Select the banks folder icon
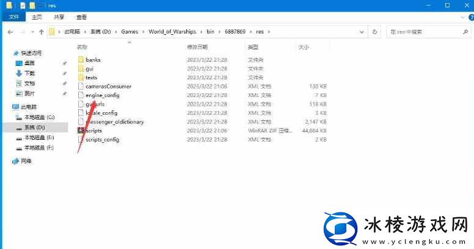 click(81, 60)
